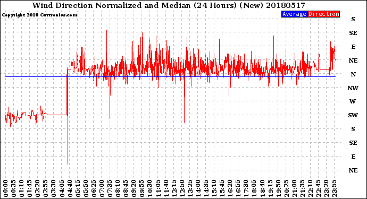The width and height of the screenshot is (367, 199).
Task: Pick the 16:20 time axis label
Action: [x=230, y=188]
